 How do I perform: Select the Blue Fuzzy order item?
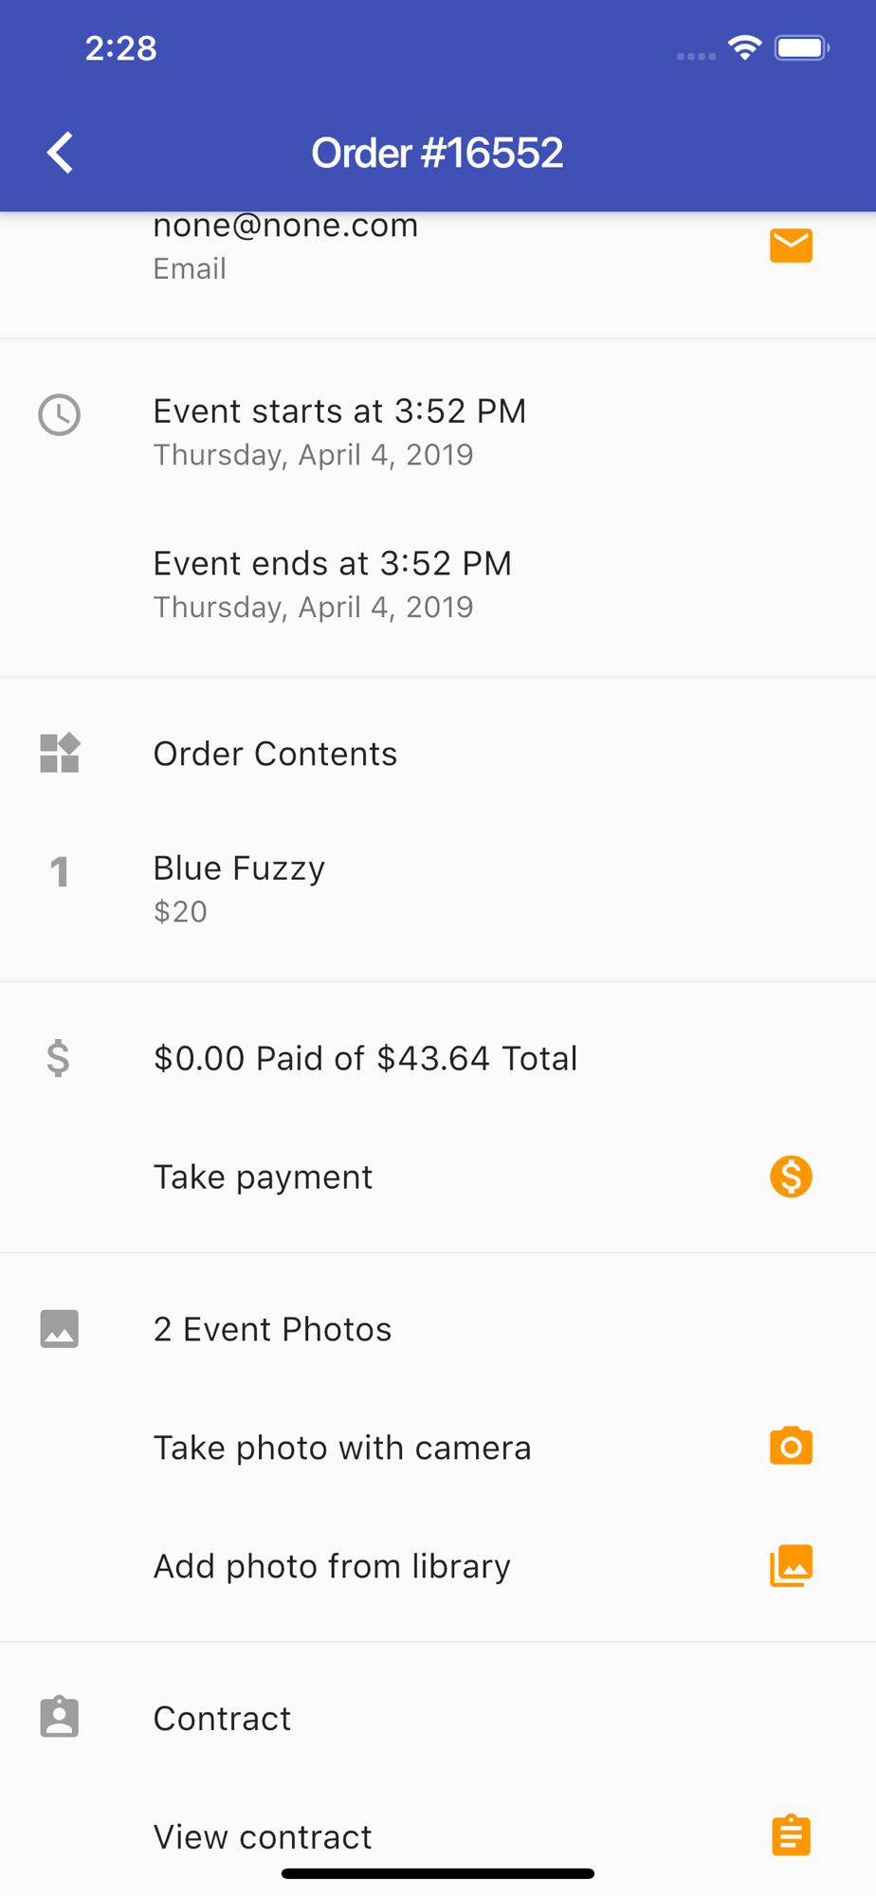pyautogui.click(x=438, y=888)
